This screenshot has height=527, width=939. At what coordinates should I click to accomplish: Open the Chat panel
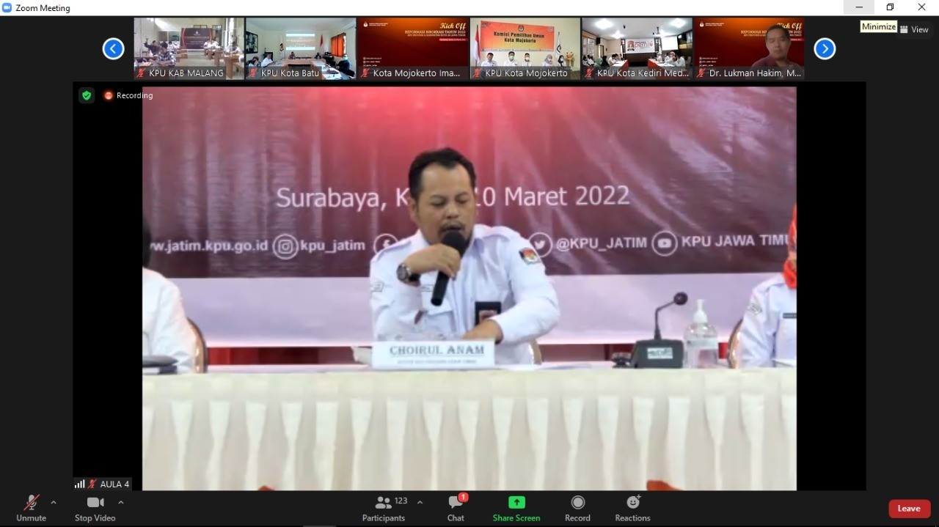(x=456, y=507)
